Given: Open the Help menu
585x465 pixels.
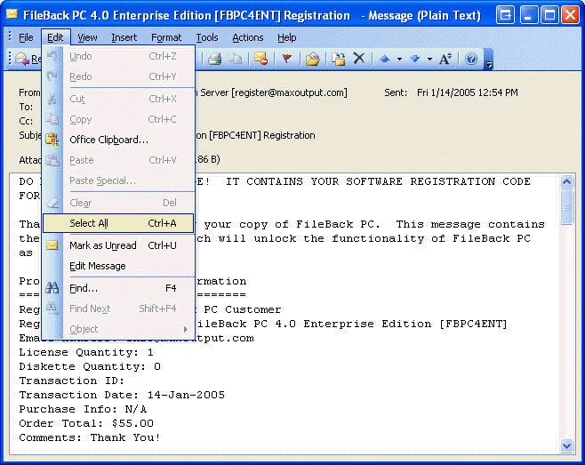Looking at the screenshot, I should point(287,37).
